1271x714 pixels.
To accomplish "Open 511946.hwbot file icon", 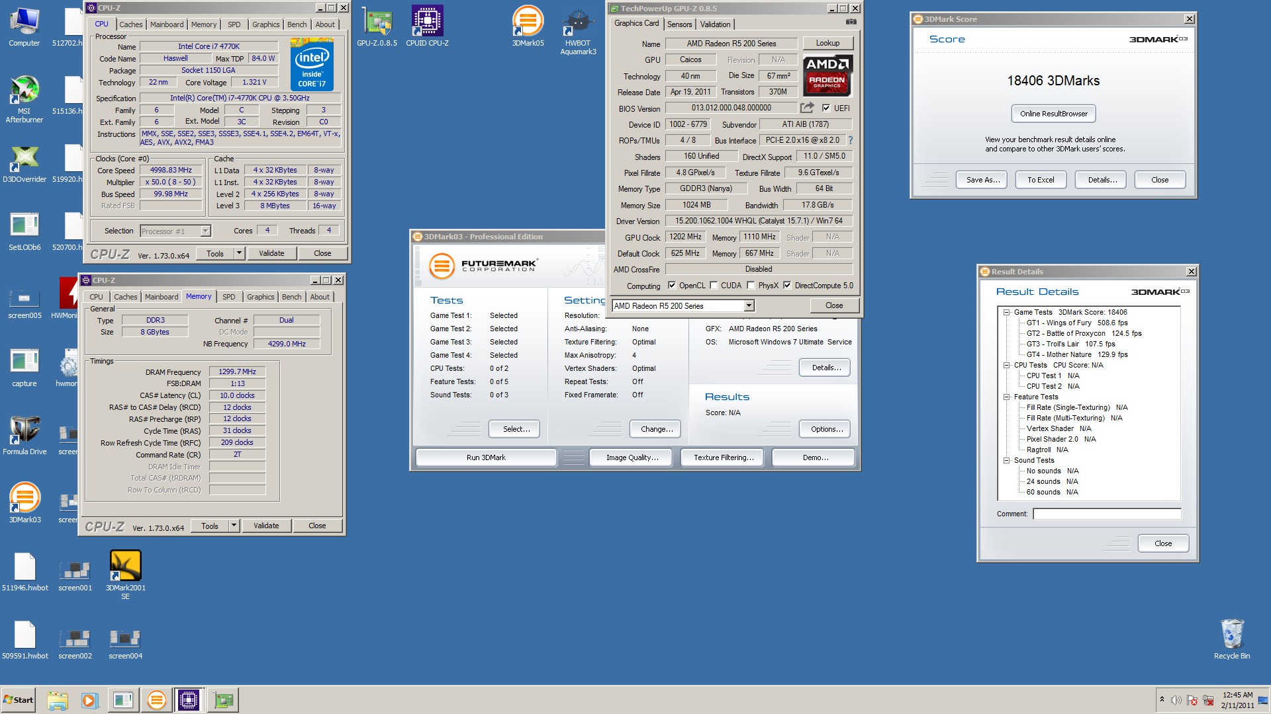I will pyautogui.click(x=24, y=572).
